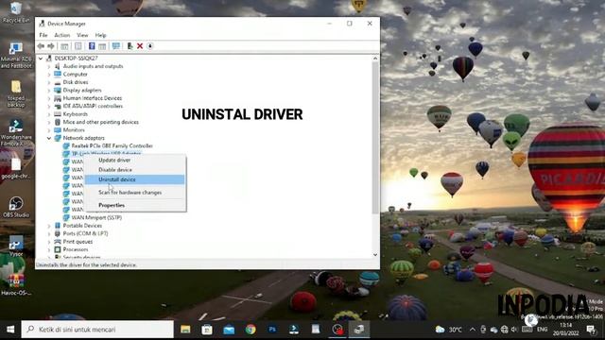
Task: Click the volume speaker tray icon
Action: [514, 330]
